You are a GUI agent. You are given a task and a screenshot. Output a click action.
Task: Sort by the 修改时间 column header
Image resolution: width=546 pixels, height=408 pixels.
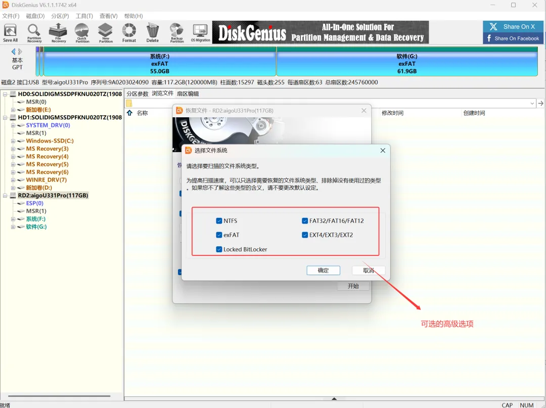coord(392,113)
